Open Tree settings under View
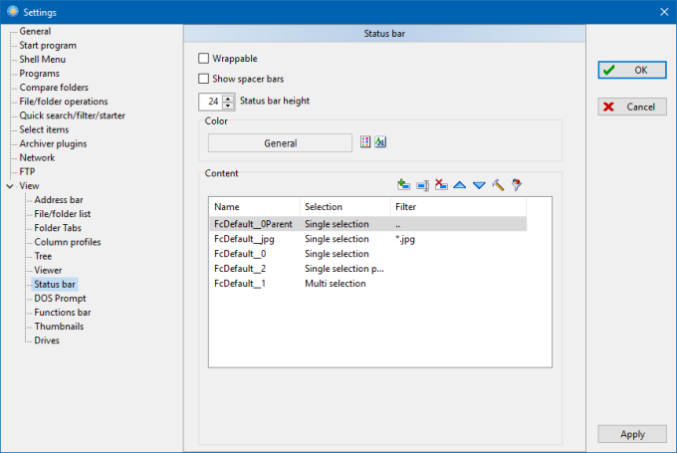This screenshot has width=677, height=453. (43, 256)
